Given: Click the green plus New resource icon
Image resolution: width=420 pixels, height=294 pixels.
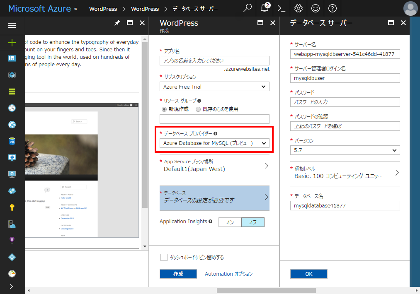Looking at the screenshot, I should click(x=12, y=42).
